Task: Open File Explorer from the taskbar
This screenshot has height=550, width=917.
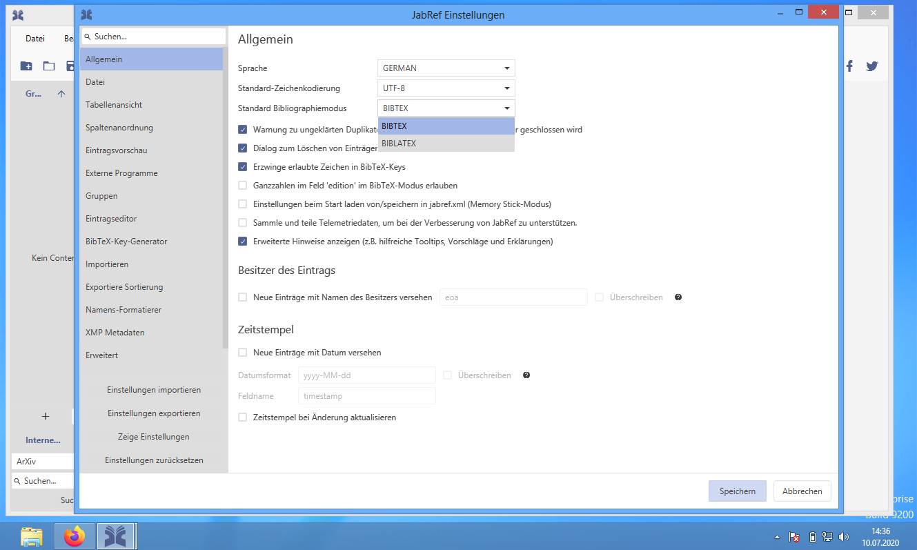Action: coord(32,536)
